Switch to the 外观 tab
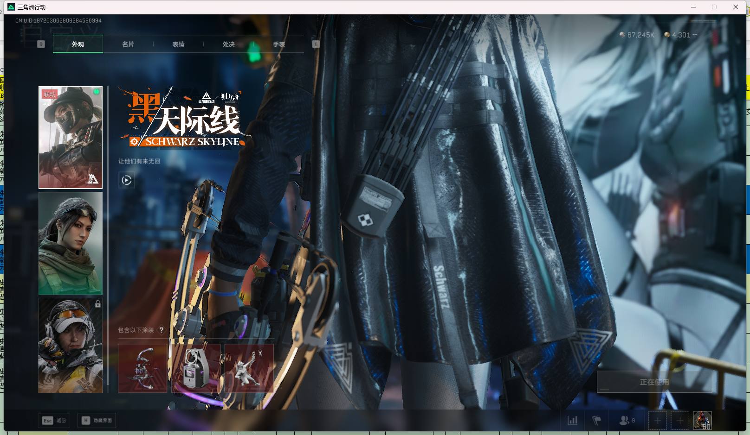750x435 pixels. tap(78, 44)
